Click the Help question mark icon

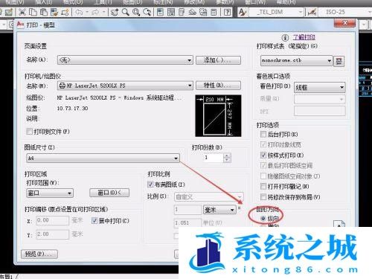point(227,12)
